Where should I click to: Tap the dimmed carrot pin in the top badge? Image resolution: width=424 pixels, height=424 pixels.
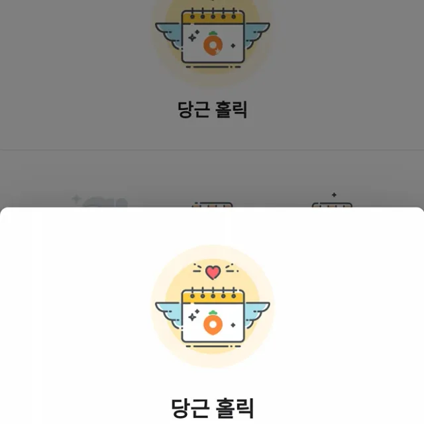pyautogui.click(x=213, y=44)
